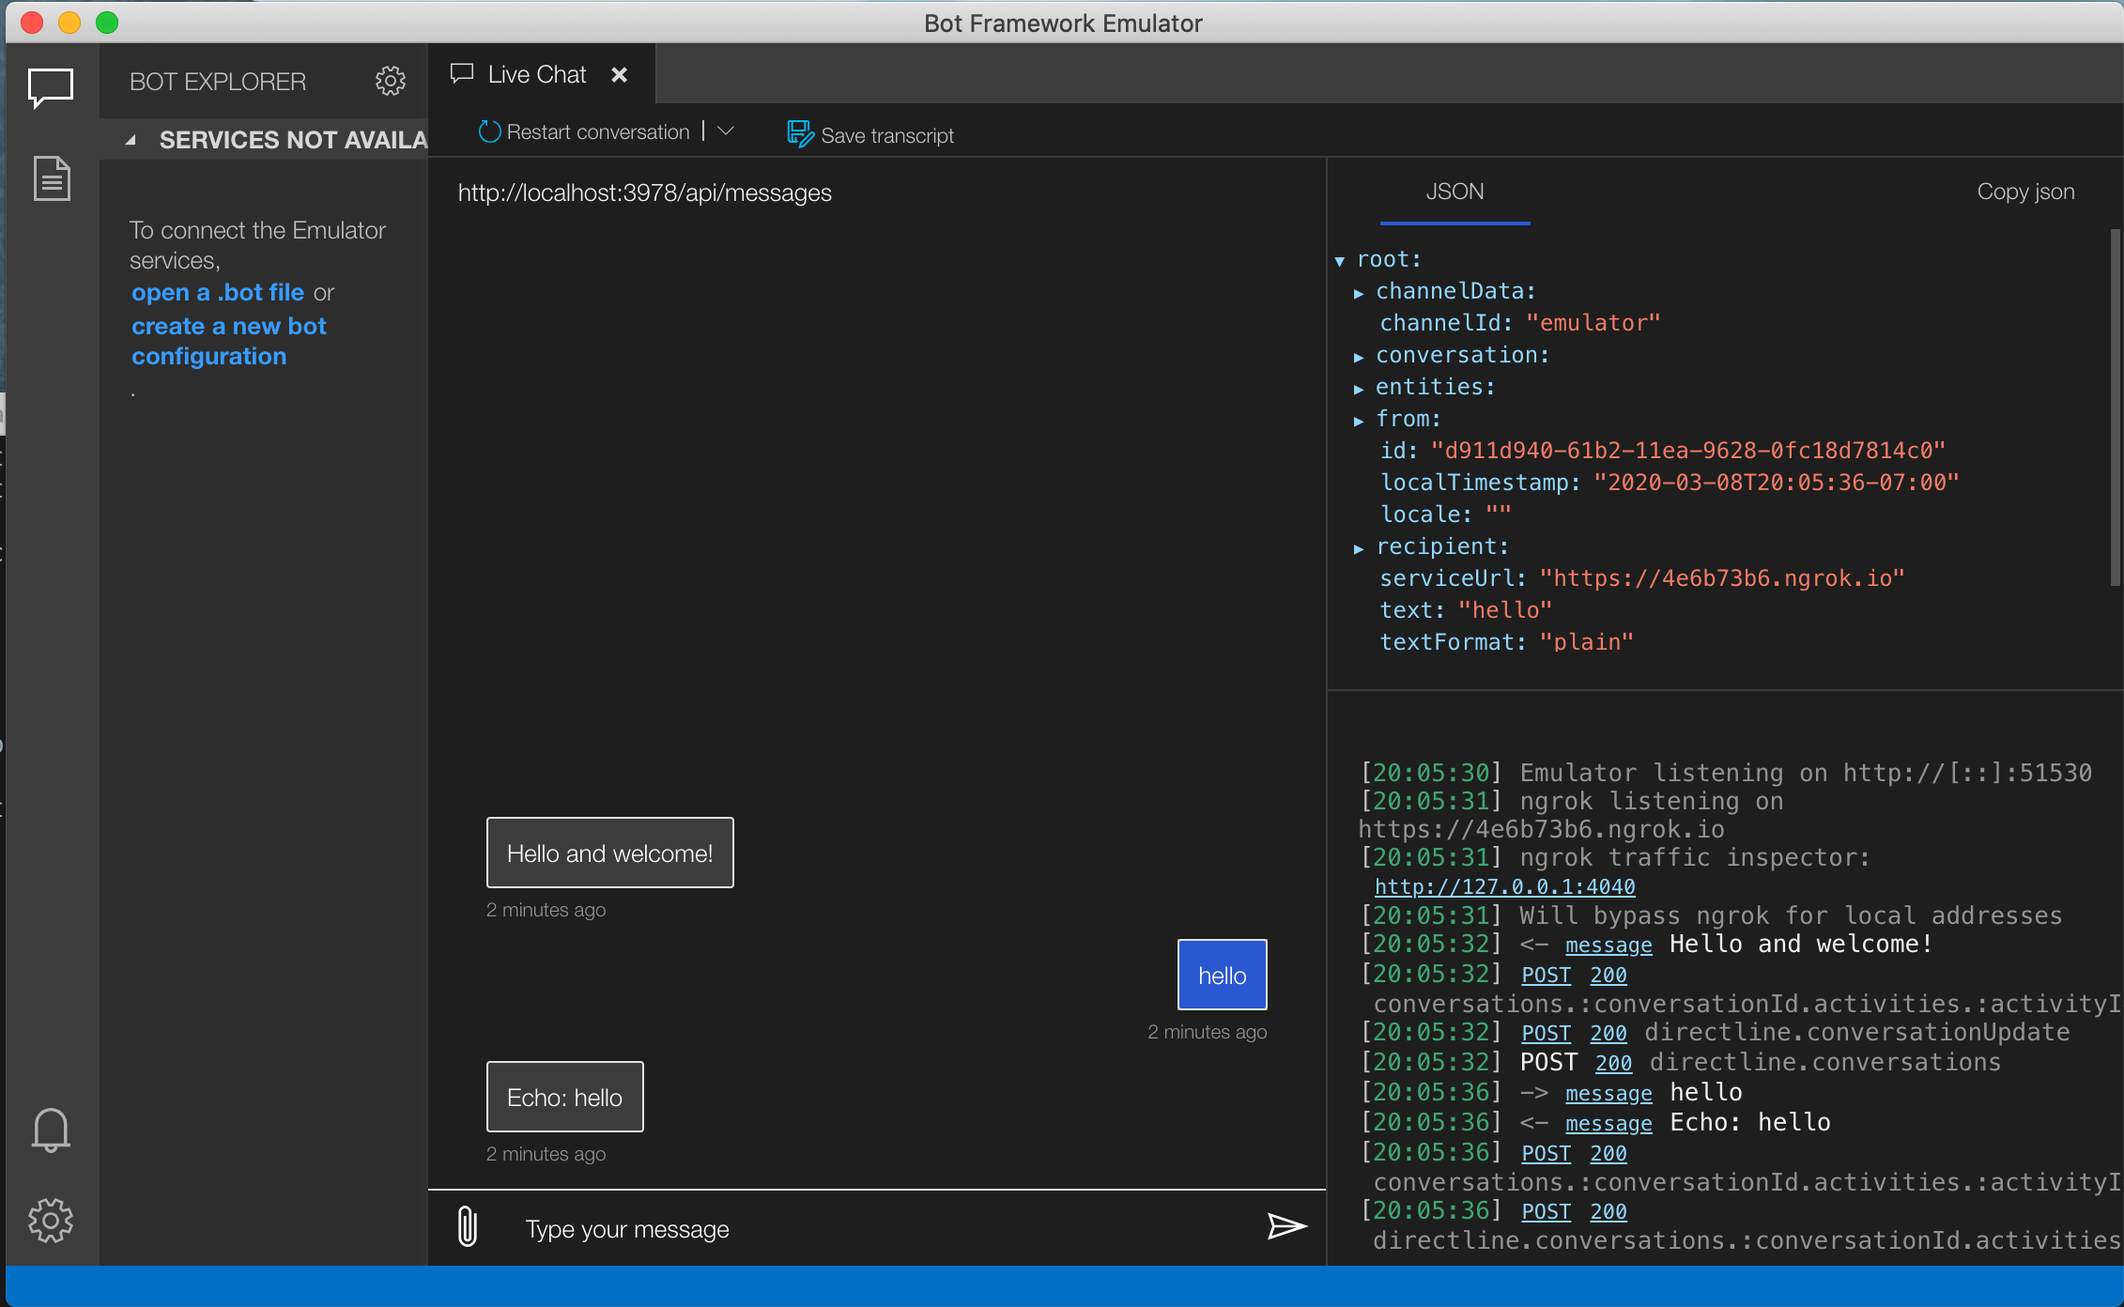
Task: Click open a .bot file link
Action: click(x=217, y=293)
